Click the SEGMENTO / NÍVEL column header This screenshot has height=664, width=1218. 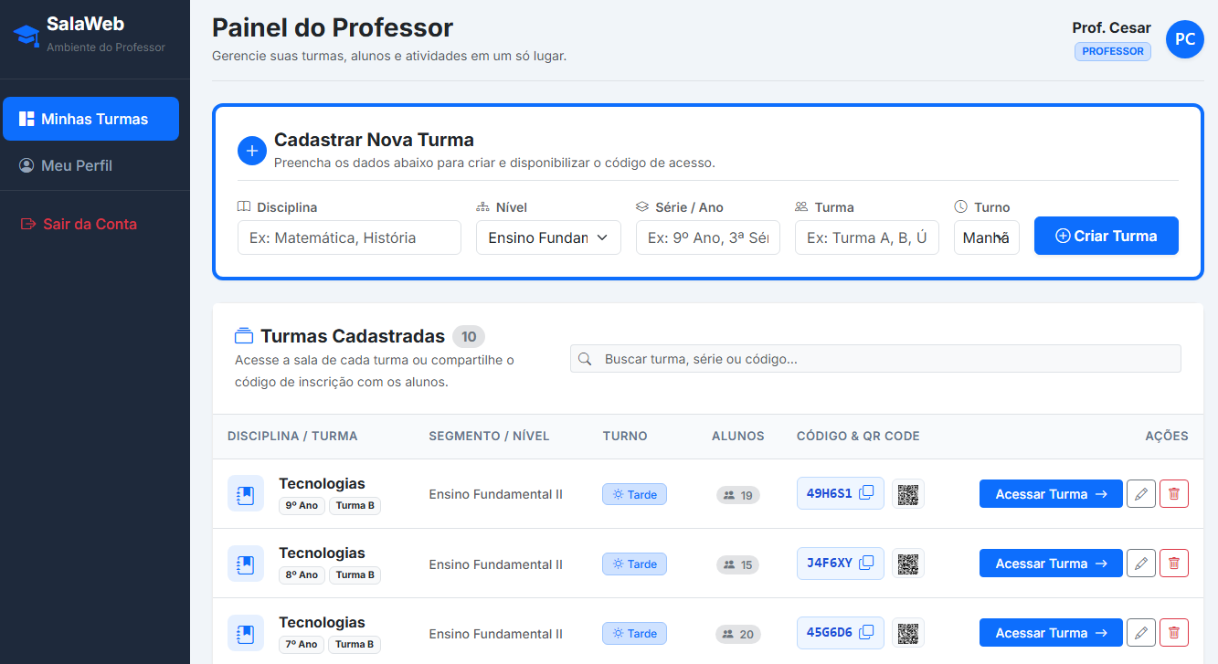click(489, 436)
